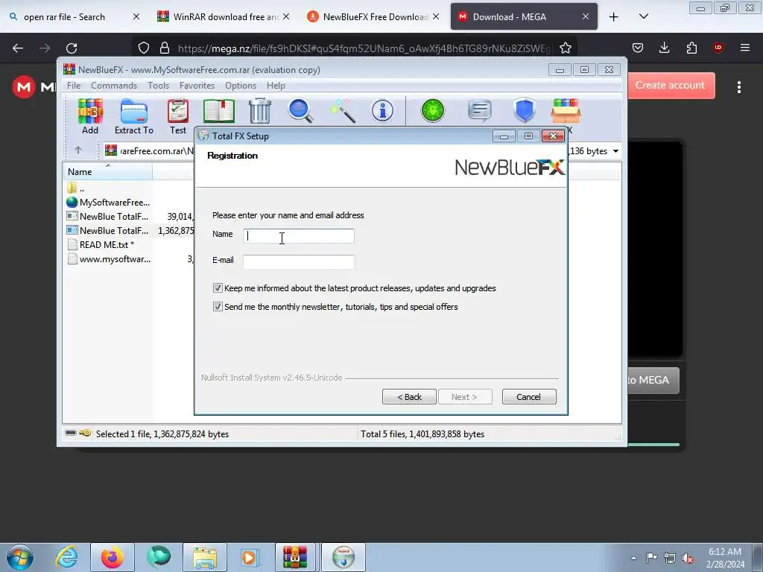Launch Internet Explorer from taskbar

pos(66,557)
